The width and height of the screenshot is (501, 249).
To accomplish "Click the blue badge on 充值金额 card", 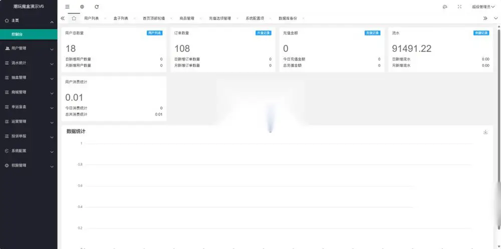I will coord(373,33).
